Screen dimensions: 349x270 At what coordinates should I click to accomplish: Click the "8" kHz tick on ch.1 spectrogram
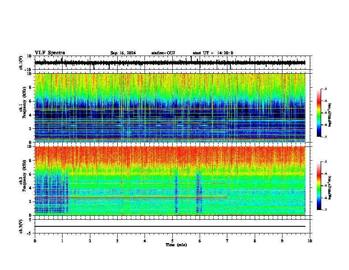click(x=30, y=87)
